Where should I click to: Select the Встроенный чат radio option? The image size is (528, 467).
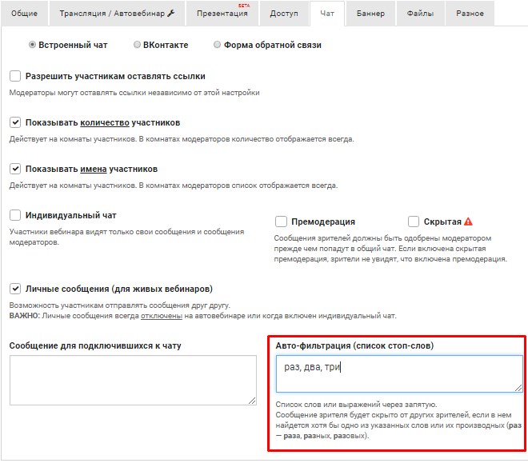pos(32,45)
